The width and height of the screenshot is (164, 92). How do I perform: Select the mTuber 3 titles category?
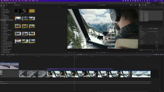(5, 40)
